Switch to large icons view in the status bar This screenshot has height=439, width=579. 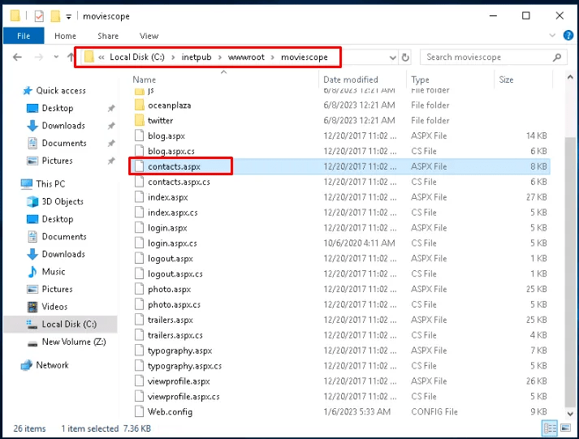click(x=567, y=428)
